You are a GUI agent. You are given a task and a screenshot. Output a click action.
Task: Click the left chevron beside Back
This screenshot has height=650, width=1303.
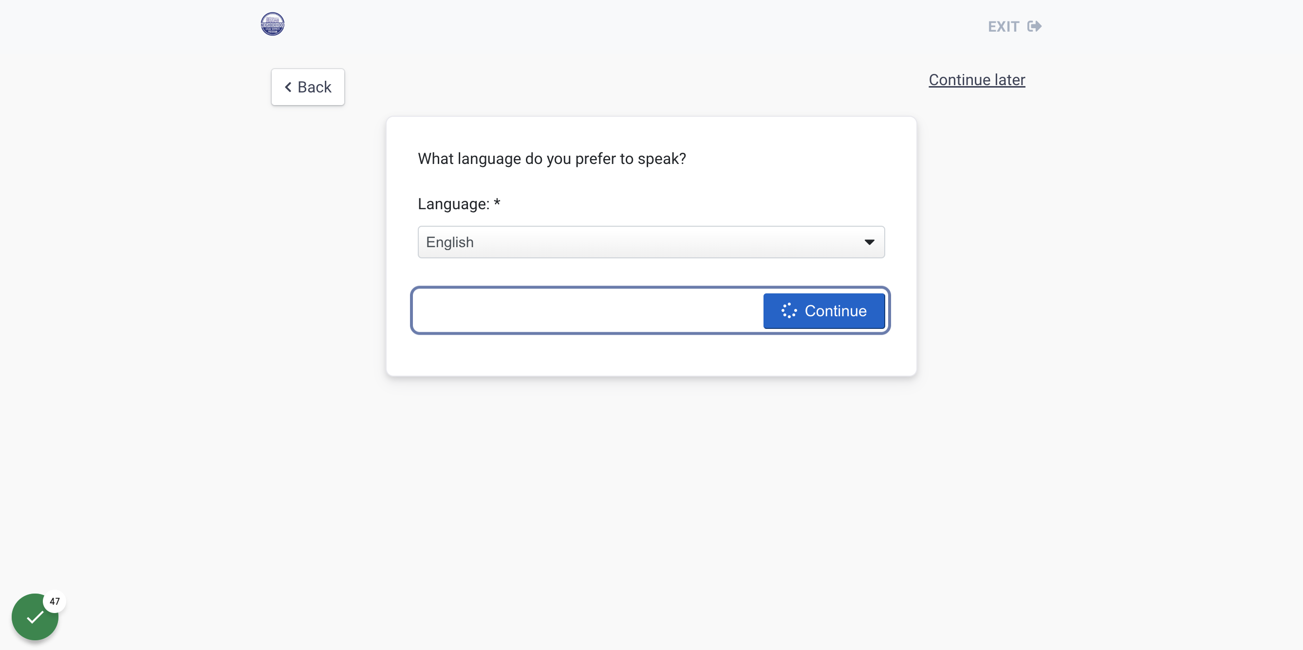[x=288, y=87]
